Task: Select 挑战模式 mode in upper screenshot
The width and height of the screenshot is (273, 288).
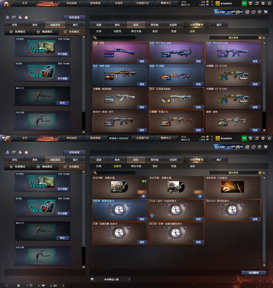Action: 45,32
